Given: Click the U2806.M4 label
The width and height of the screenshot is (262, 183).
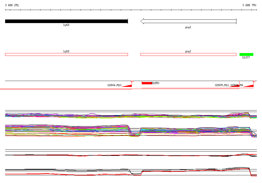Looking at the screenshot, I should point(237,85).
